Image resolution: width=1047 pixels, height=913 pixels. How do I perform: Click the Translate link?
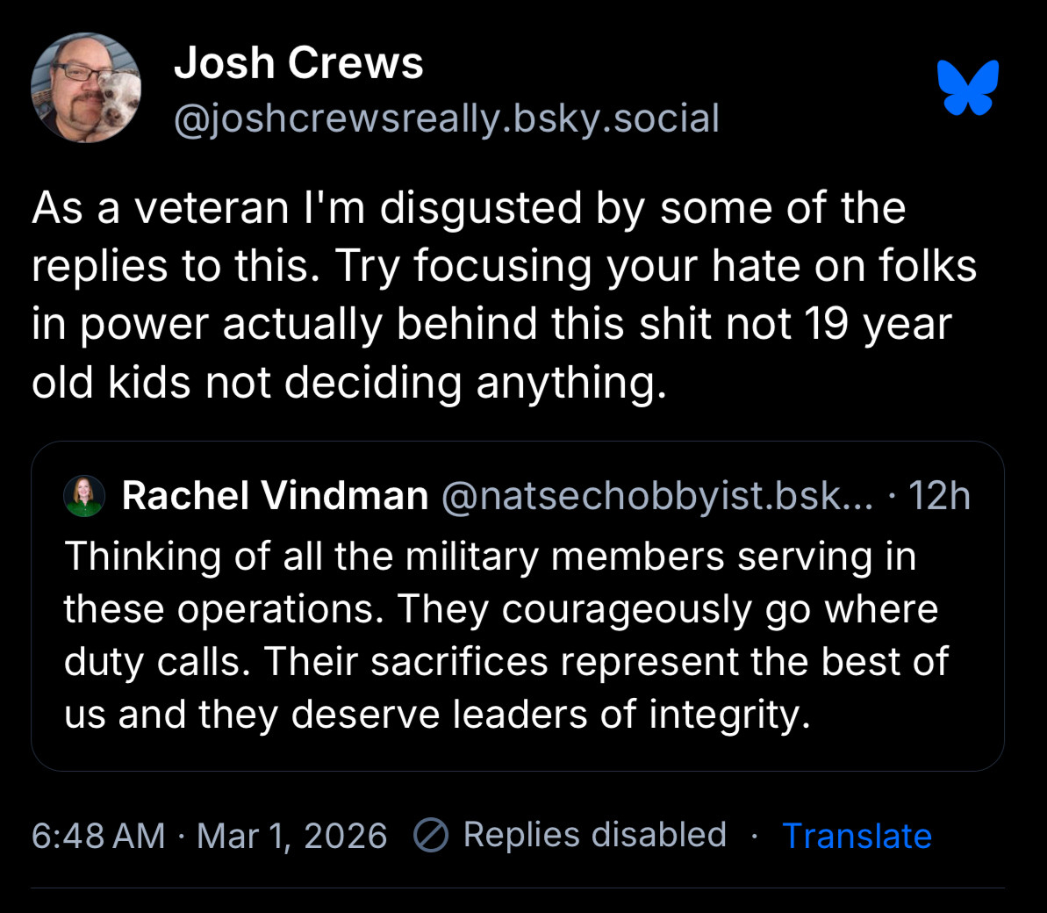point(857,836)
